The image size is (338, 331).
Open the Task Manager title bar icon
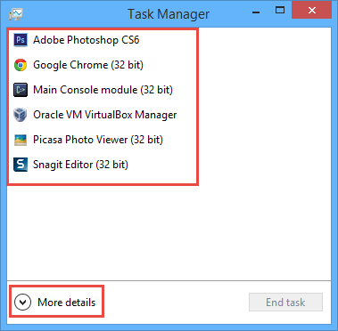[16, 14]
